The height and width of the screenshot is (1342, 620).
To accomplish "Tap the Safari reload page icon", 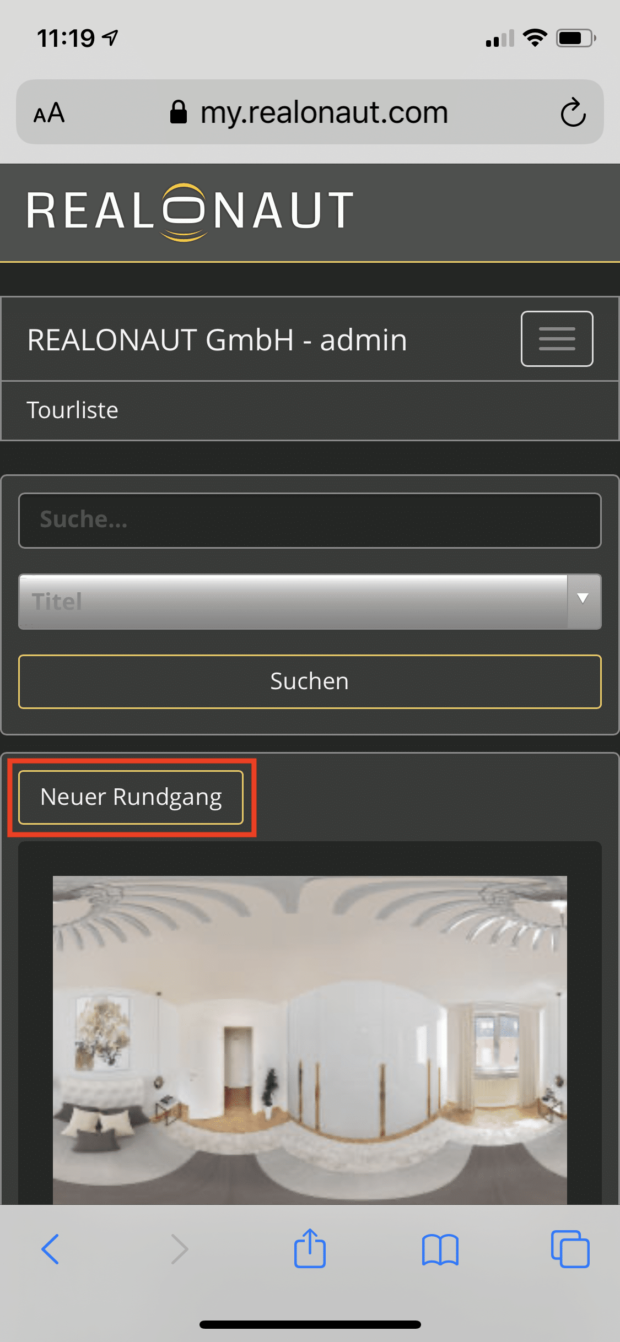I will [x=573, y=112].
